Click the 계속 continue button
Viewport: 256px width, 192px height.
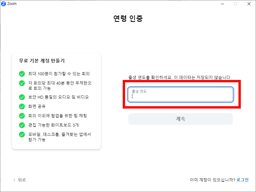(181, 119)
